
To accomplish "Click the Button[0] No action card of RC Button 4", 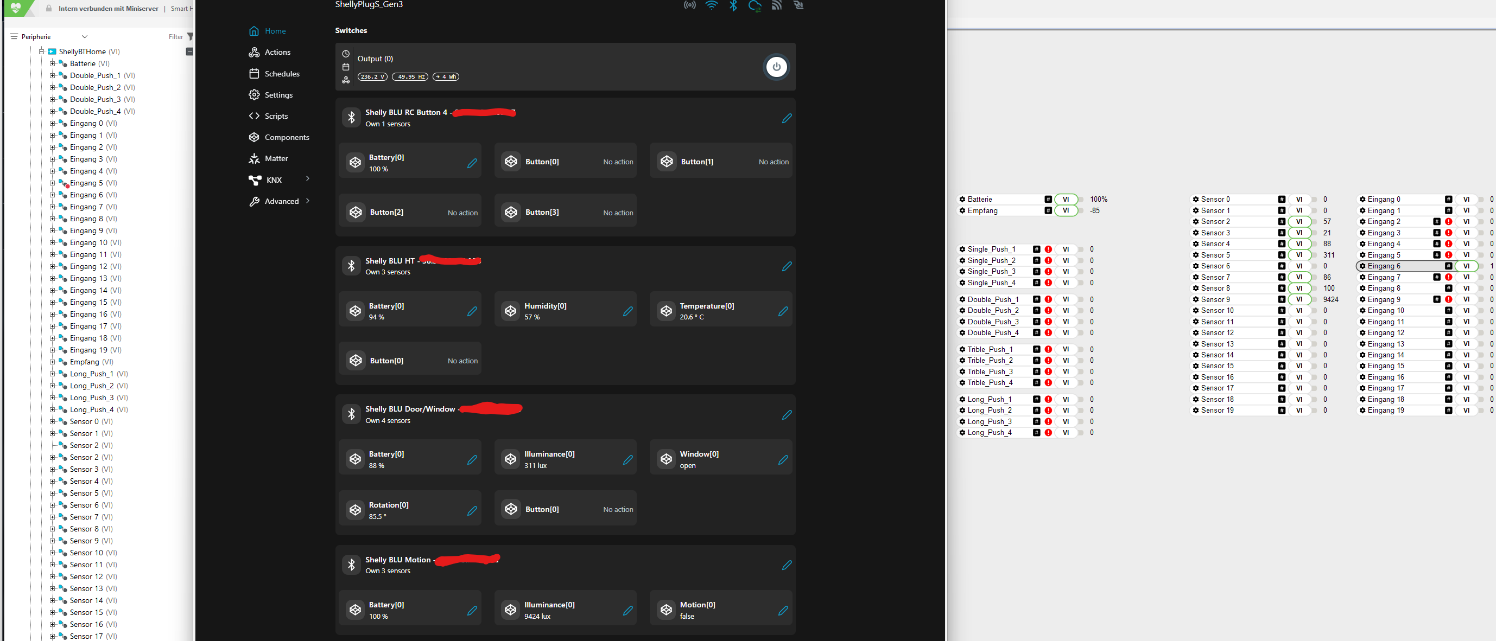I will click(565, 161).
